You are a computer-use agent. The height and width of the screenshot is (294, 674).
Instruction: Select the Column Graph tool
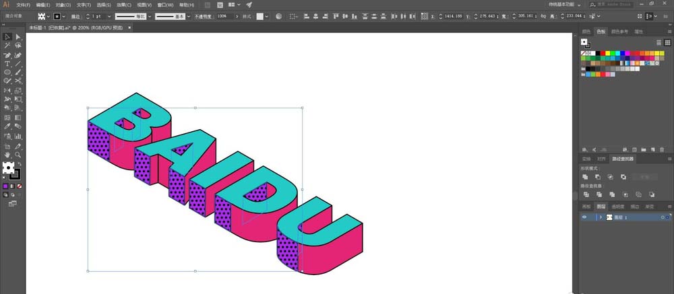18,137
